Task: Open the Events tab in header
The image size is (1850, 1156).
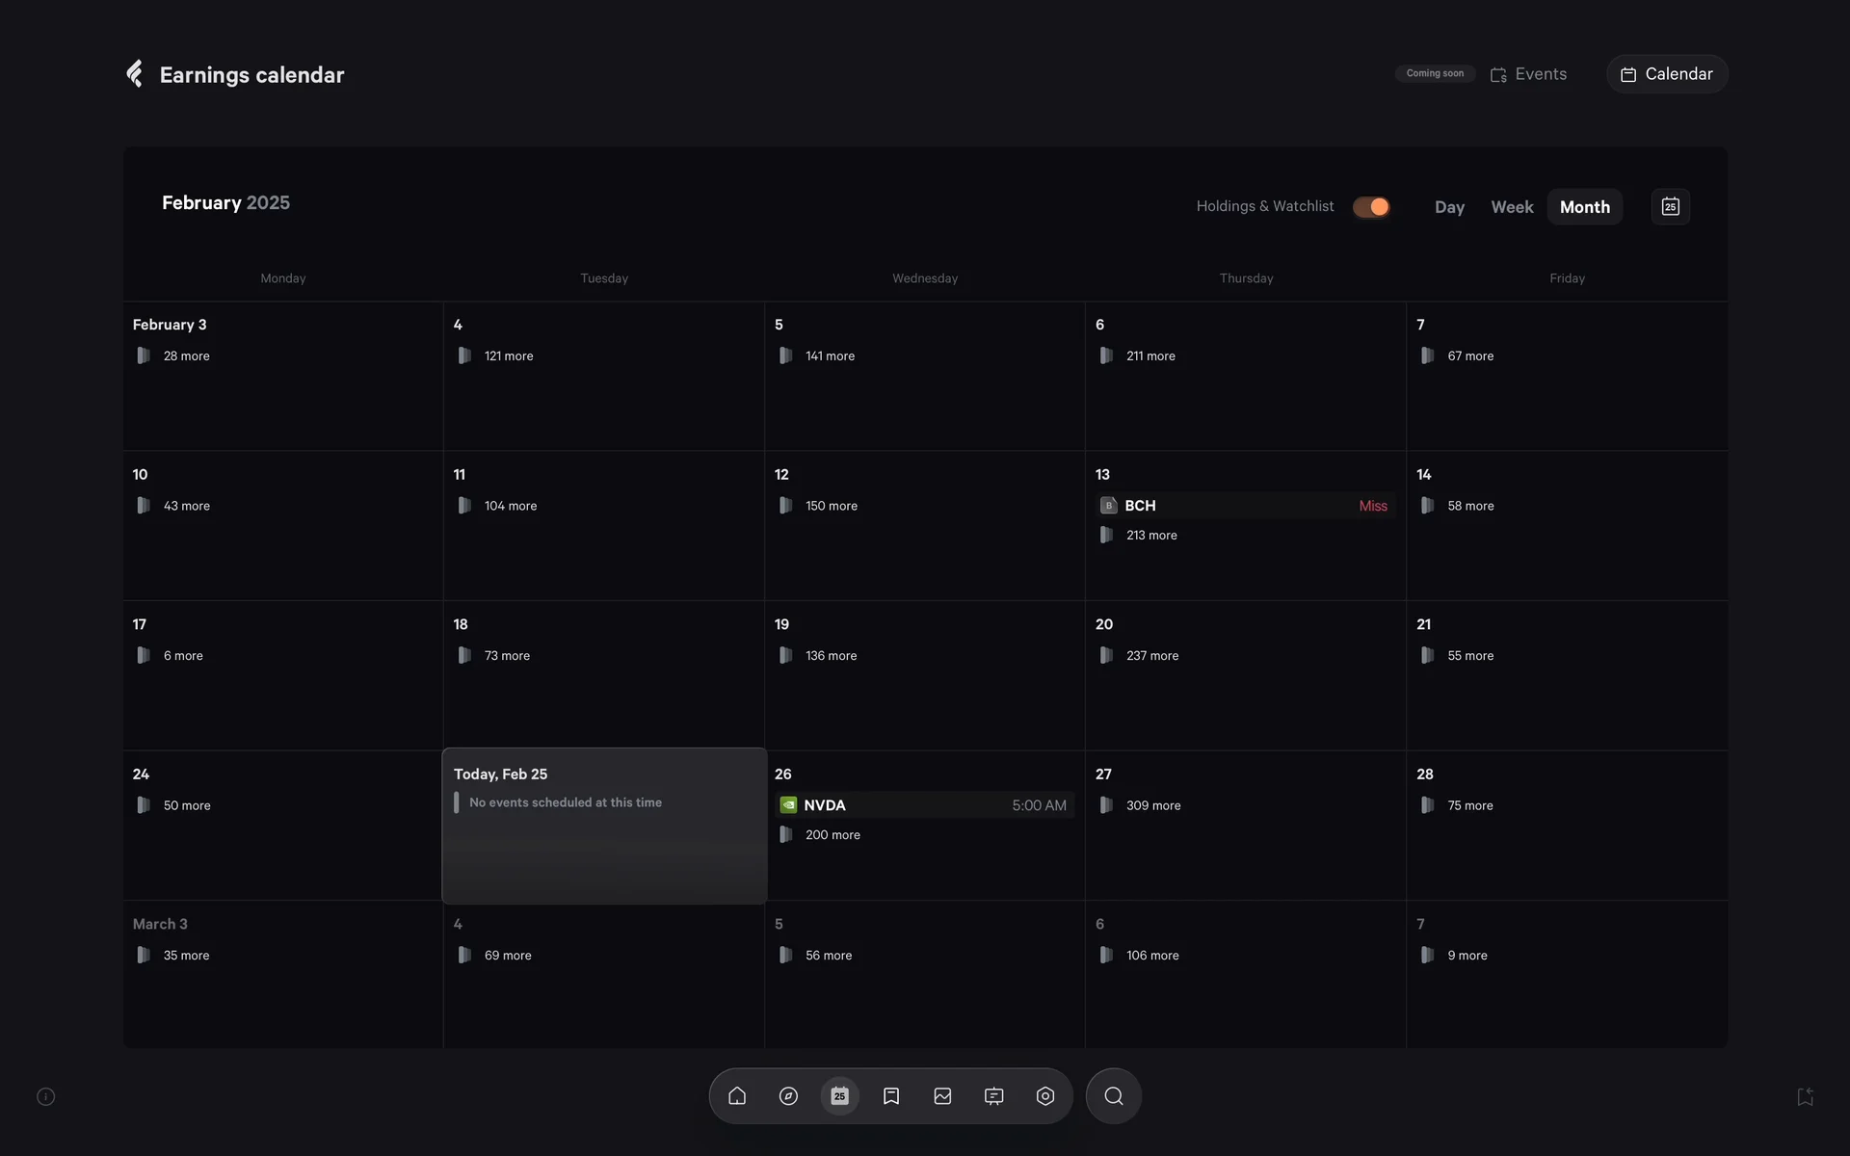Action: point(1528,74)
